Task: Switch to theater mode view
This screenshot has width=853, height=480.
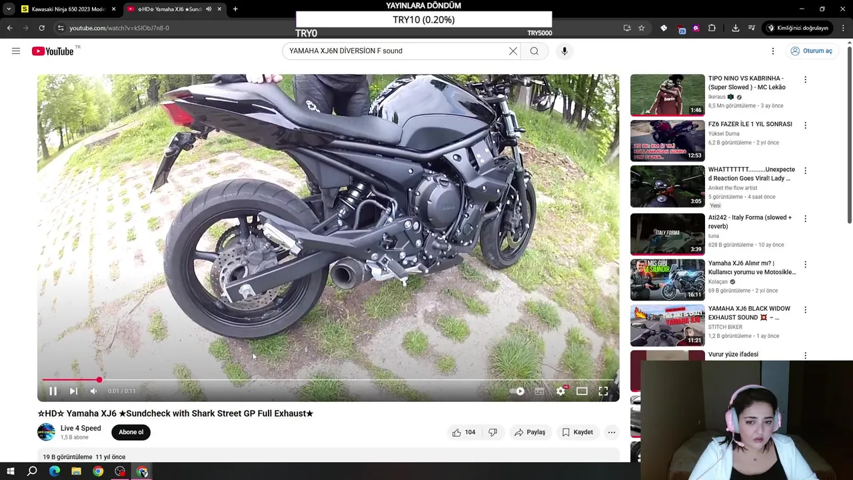Action: click(x=582, y=391)
